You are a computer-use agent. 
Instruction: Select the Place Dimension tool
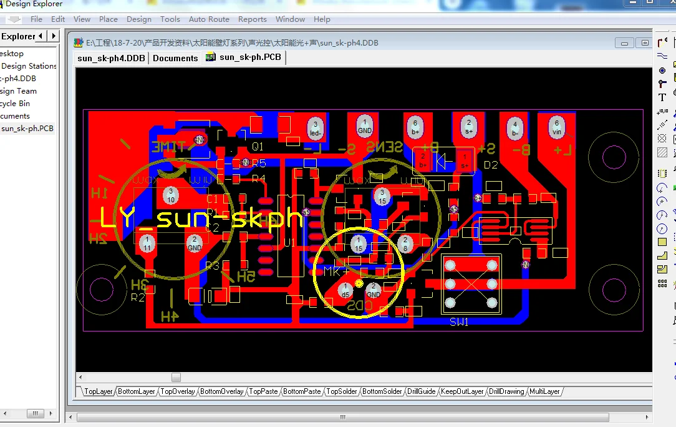tap(662, 125)
